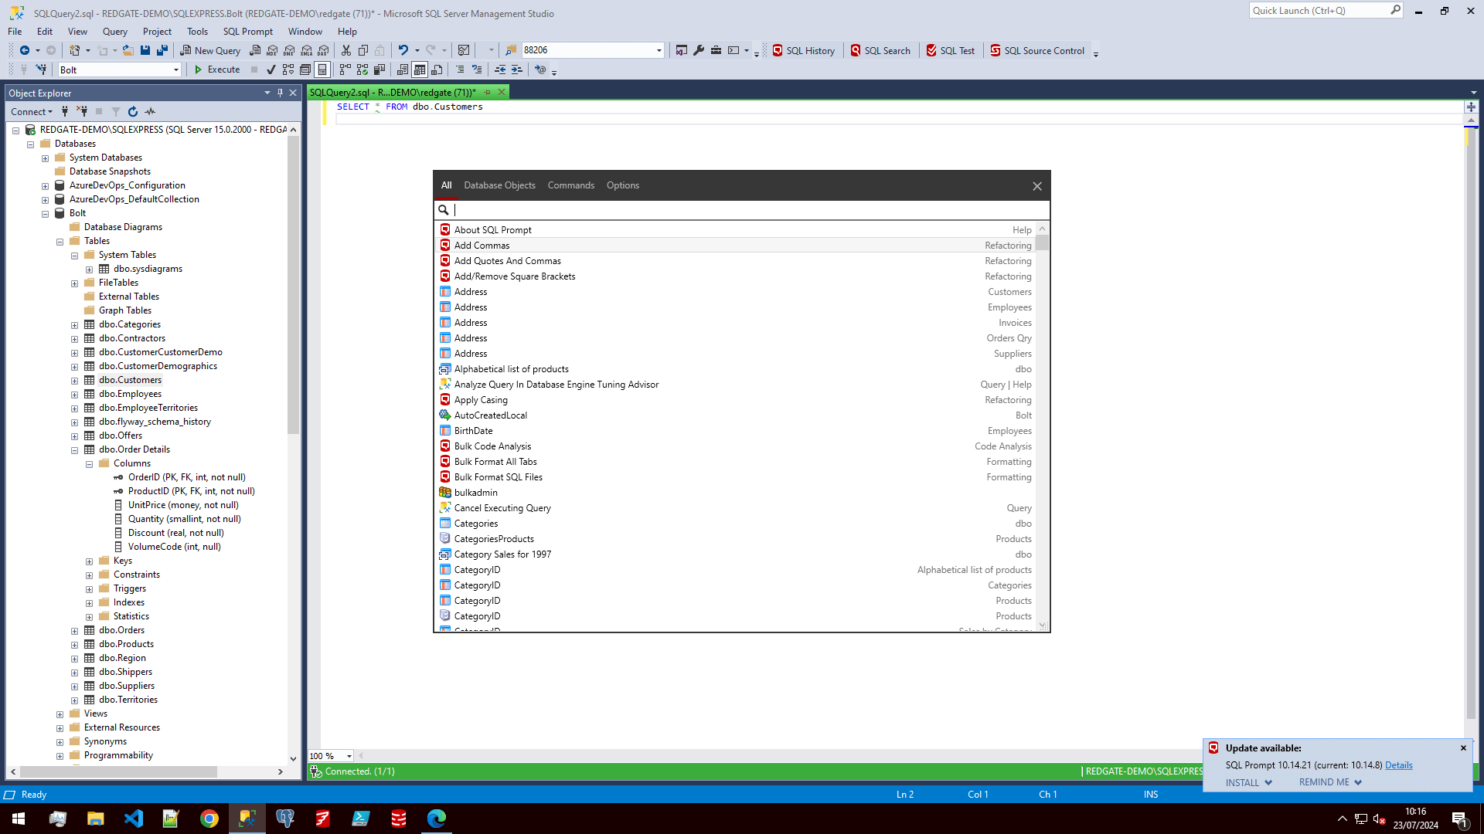Screen dimensions: 1484x834
Task: Click the Undo arrow icon
Action: coord(403,50)
